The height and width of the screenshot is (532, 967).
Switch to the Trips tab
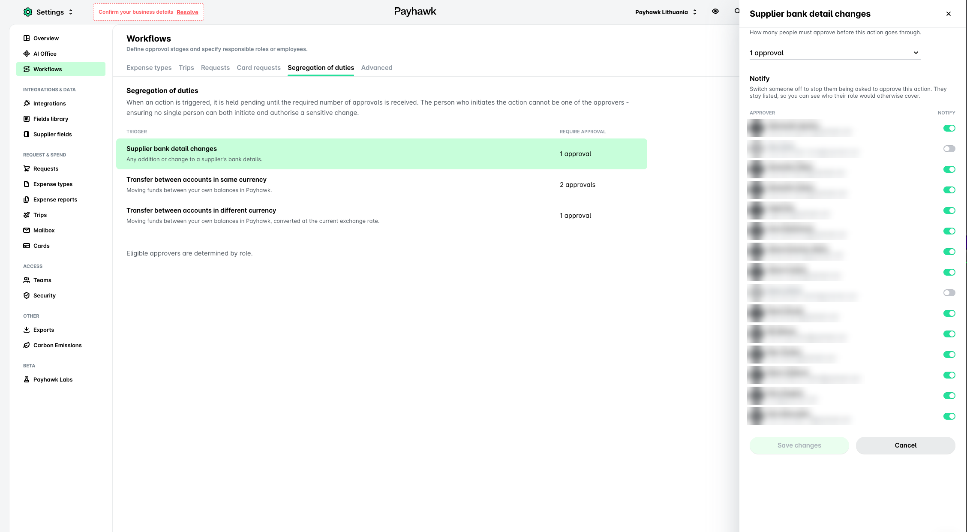point(186,68)
